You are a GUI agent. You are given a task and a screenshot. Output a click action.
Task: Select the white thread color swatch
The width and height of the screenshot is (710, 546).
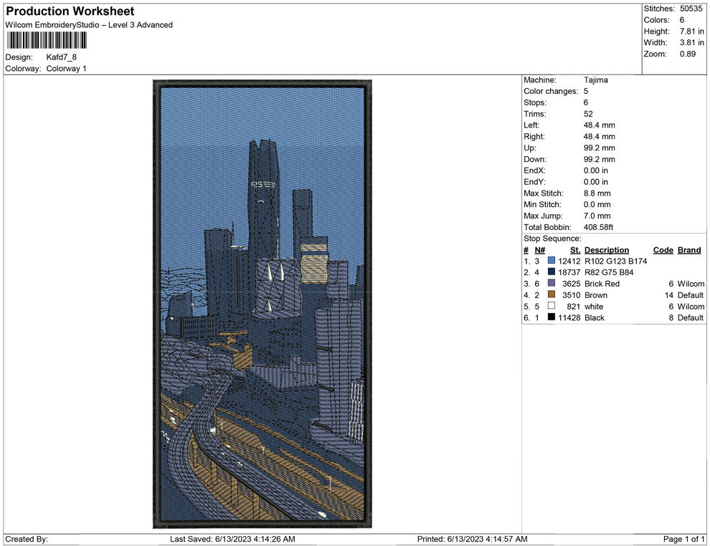tap(552, 307)
